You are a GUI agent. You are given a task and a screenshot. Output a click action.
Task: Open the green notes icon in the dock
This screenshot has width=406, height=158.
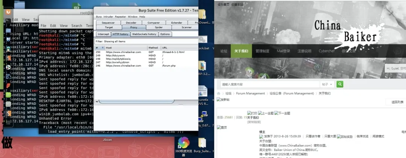coord(8,95)
